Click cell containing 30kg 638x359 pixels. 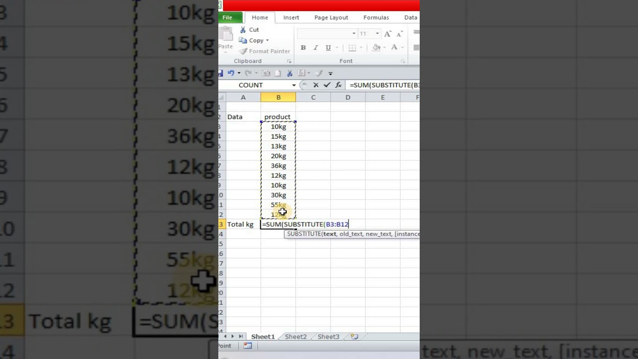tap(278, 195)
